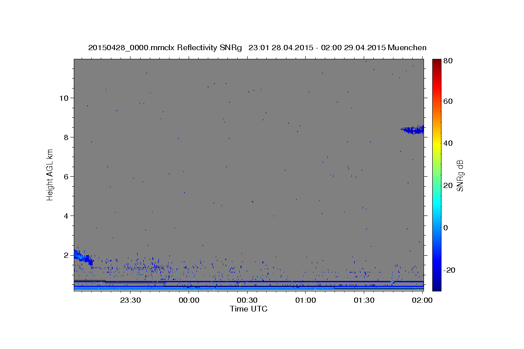This screenshot has width=524, height=349.
Task: Click the plot title starting with 20150428_0000.mmclx
Action: pyautogui.click(x=257, y=48)
